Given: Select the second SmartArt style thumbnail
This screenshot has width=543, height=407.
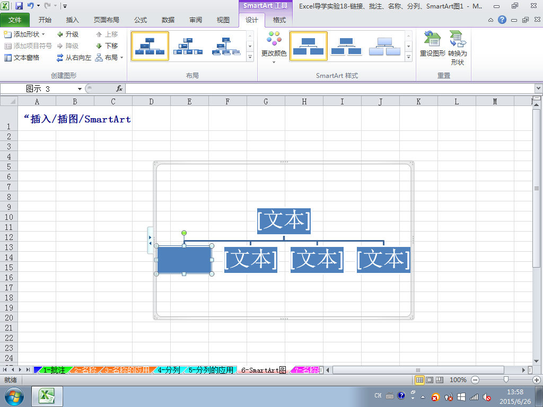Looking at the screenshot, I should 346,46.
